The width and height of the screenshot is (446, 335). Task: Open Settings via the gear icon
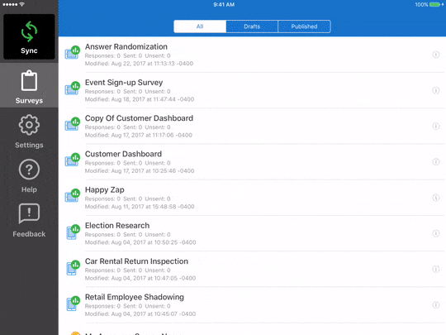(29, 125)
